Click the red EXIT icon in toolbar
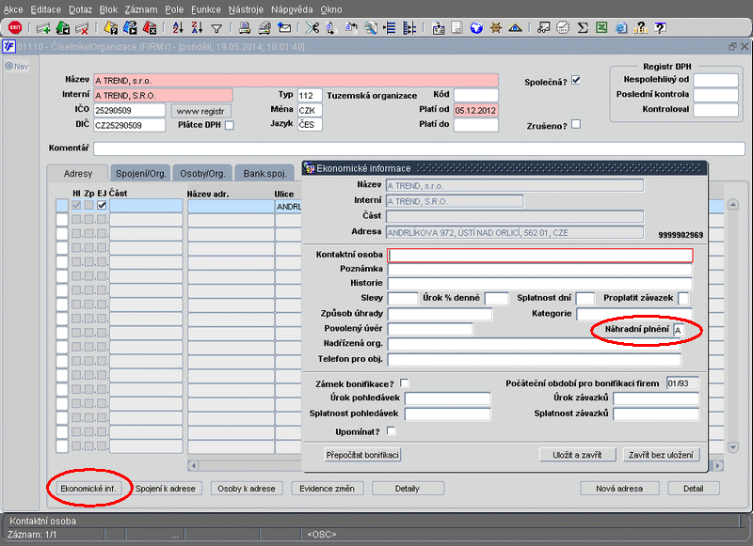The width and height of the screenshot is (753, 546). click(14, 28)
